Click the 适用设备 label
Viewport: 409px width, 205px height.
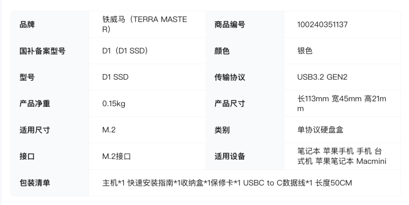pyautogui.click(x=229, y=156)
